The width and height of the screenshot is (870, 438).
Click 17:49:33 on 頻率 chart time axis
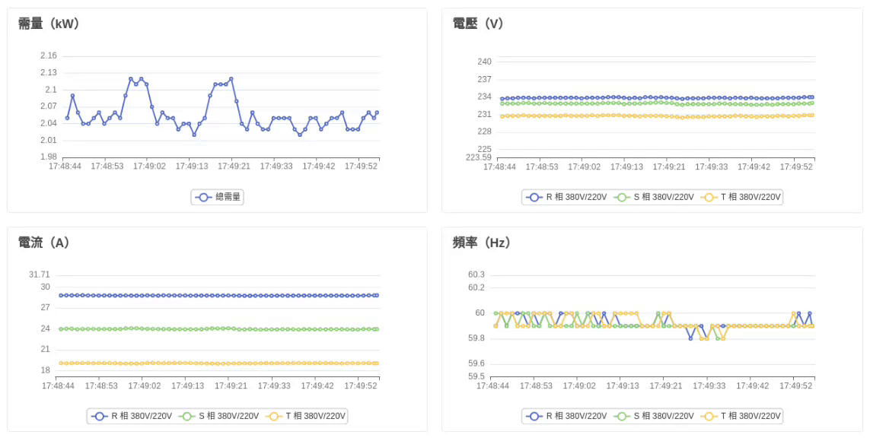tap(711, 386)
